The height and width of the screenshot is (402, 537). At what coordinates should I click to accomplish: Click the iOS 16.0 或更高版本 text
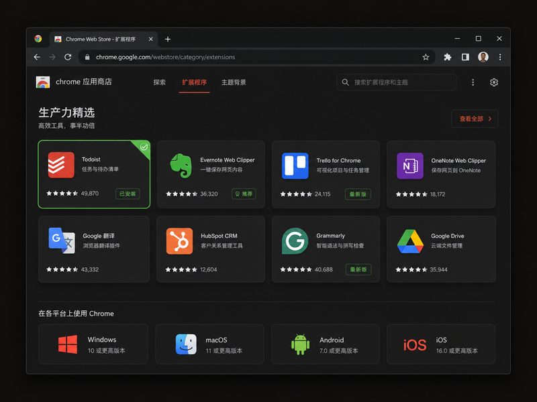(x=457, y=350)
